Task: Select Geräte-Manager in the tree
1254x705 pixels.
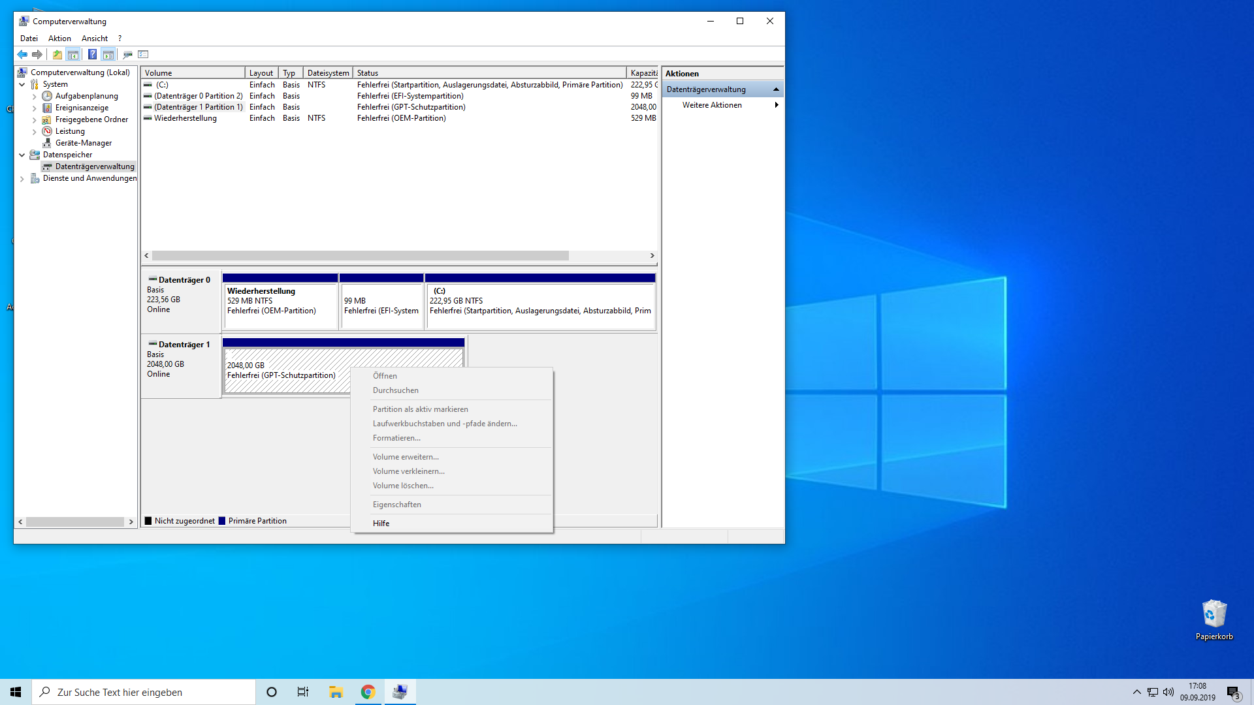Action: (83, 143)
